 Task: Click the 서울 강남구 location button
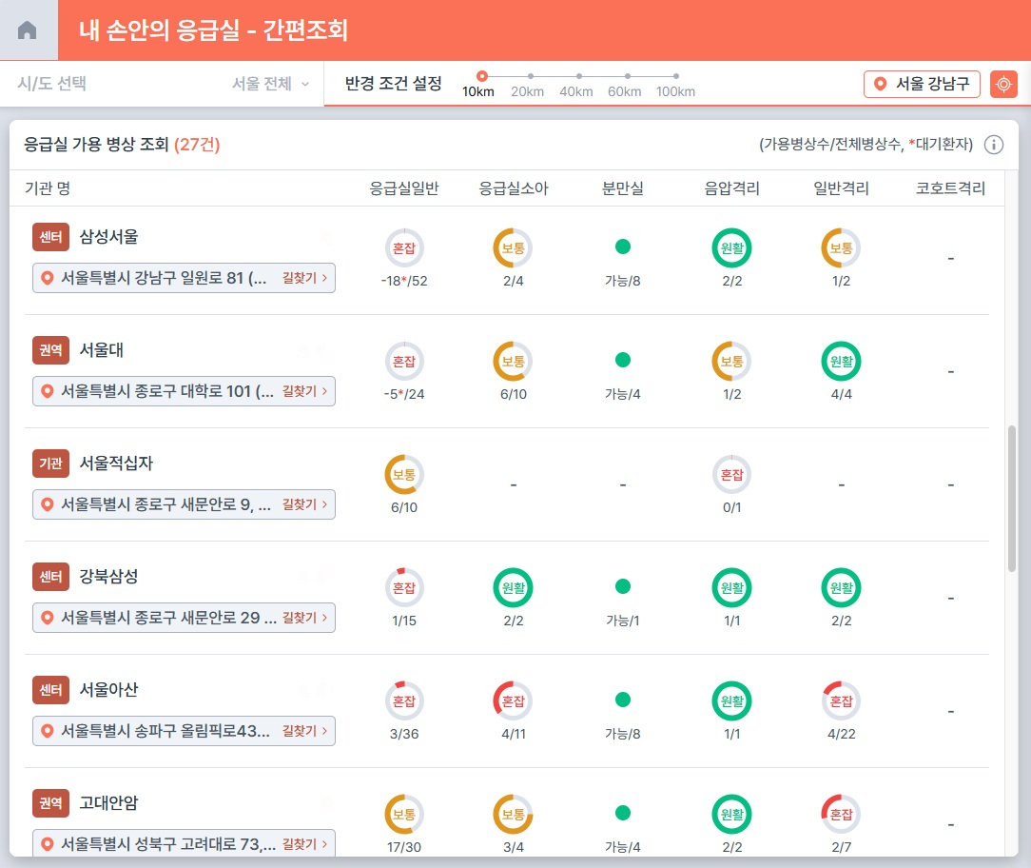click(x=921, y=84)
